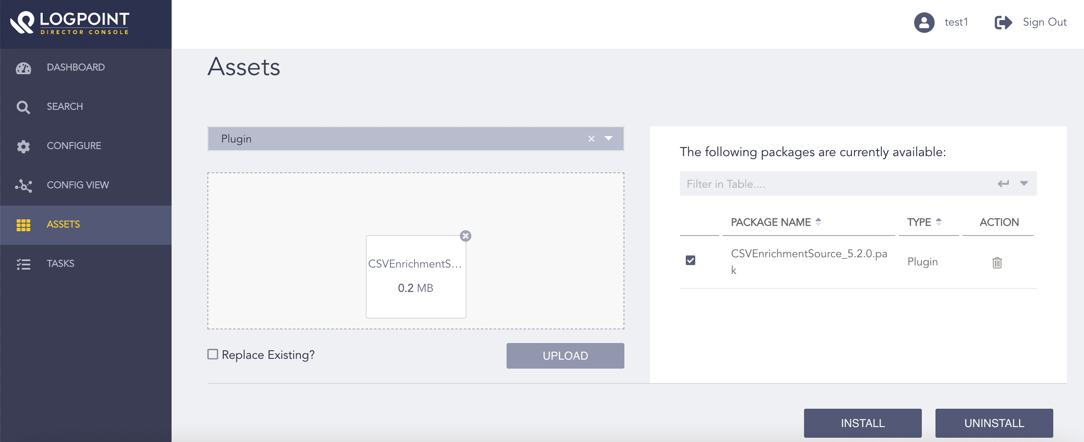Open the filter options dropdown arrow
Viewport: 1084px width, 442px height.
pos(1023,183)
